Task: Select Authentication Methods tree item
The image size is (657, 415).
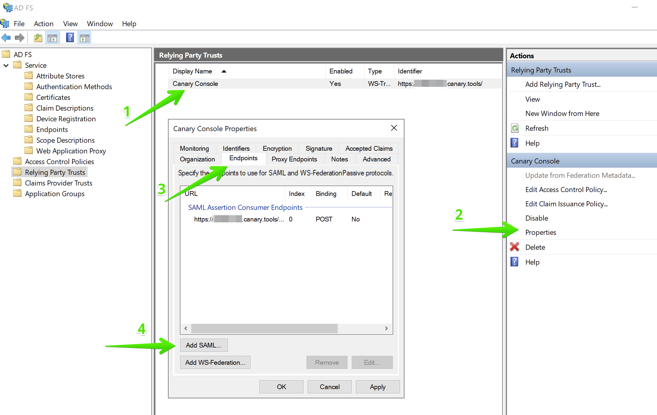Action: pos(74,87)
